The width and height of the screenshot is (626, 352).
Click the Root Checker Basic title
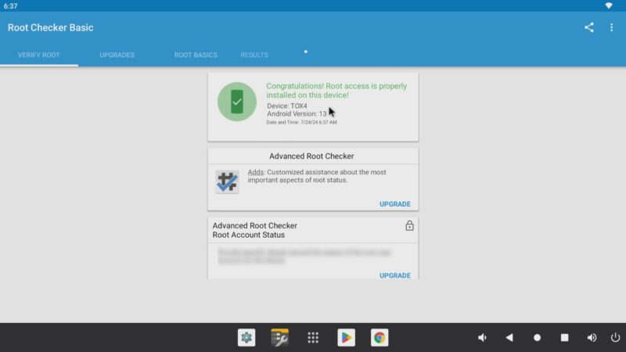(51, 27)
